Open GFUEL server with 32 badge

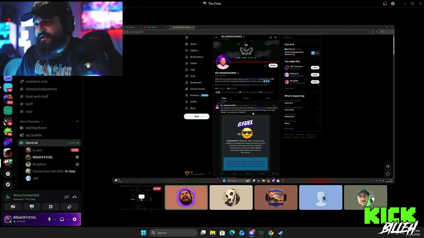(8, 88)
